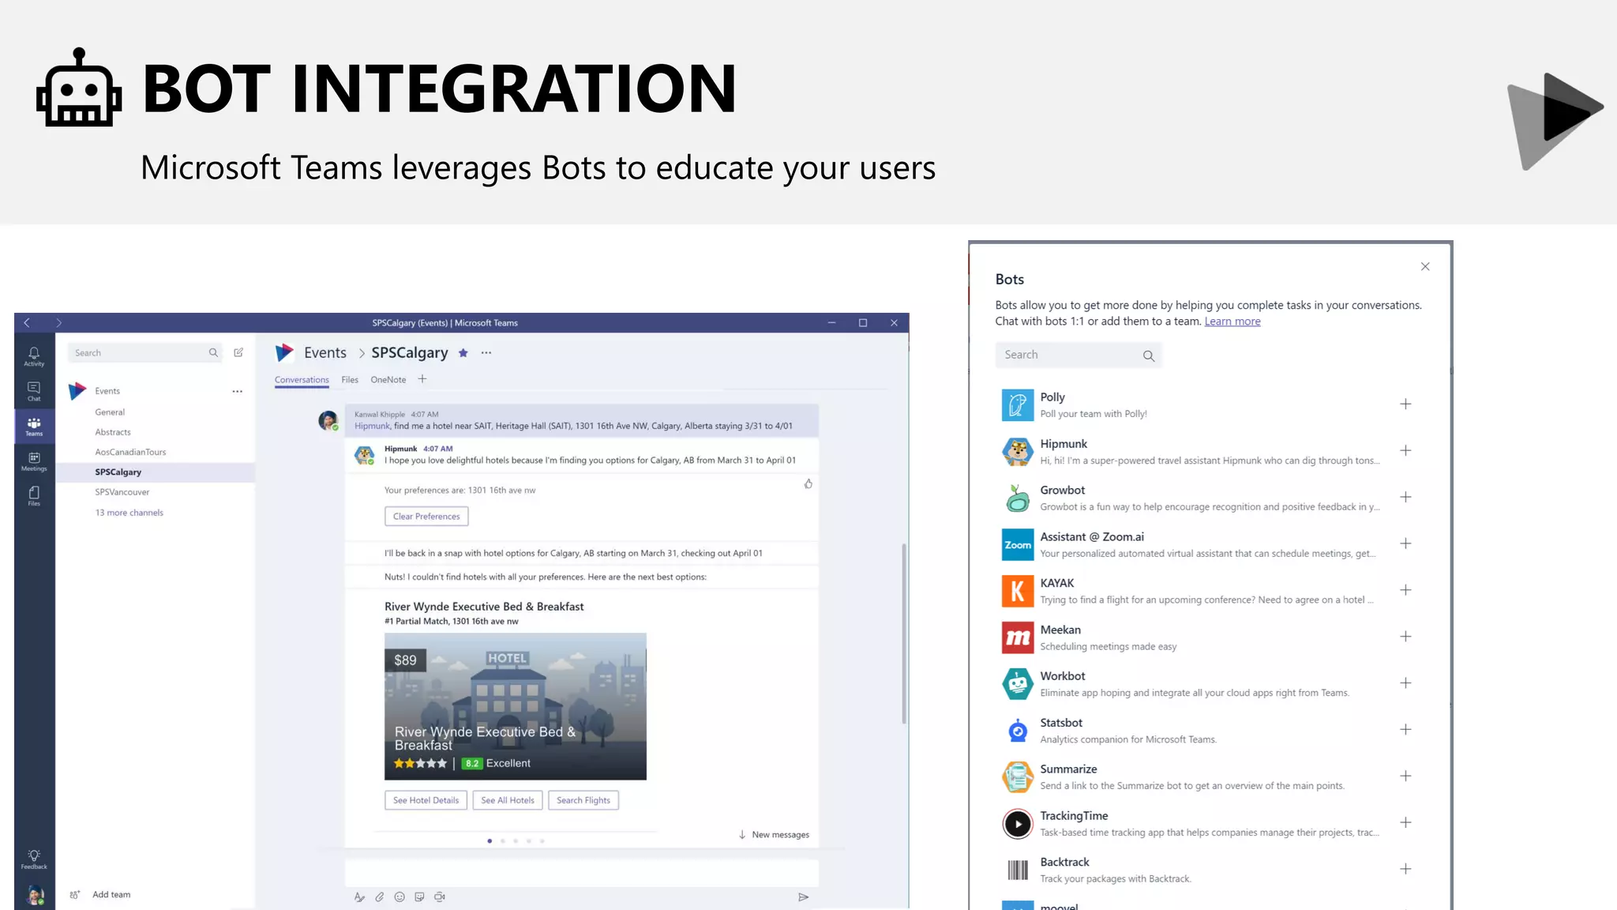Screen dimensions: 1617x910
Task: Switch to the Files tab
Action: tap(350, 380)
